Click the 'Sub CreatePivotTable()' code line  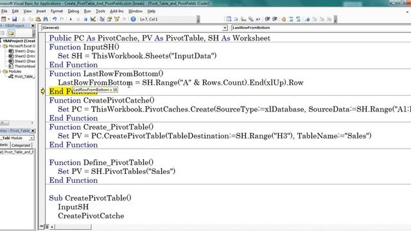90,198
